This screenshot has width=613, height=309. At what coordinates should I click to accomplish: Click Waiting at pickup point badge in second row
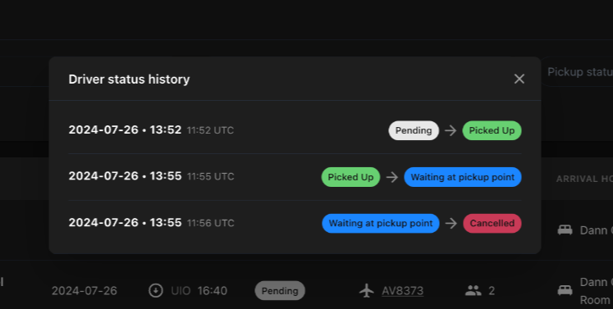point(463,177)
